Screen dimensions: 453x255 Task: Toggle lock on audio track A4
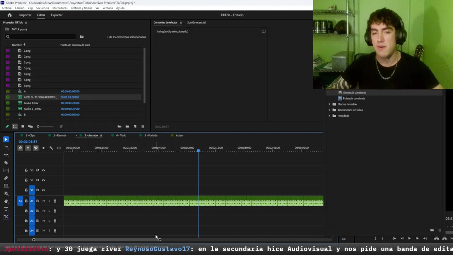26,231
